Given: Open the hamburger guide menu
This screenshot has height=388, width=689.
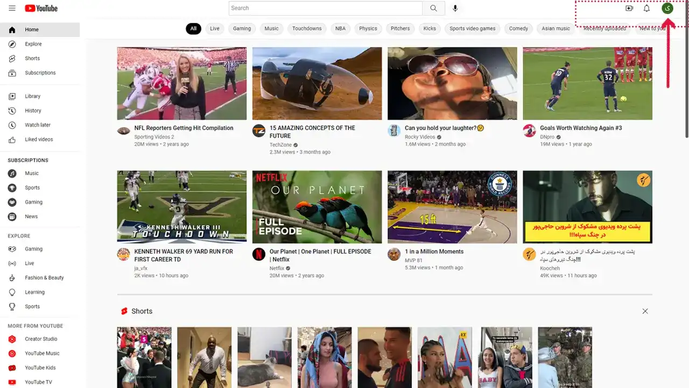Looking at the screenshot, I should pyautogui.click(x=12, y=8).
